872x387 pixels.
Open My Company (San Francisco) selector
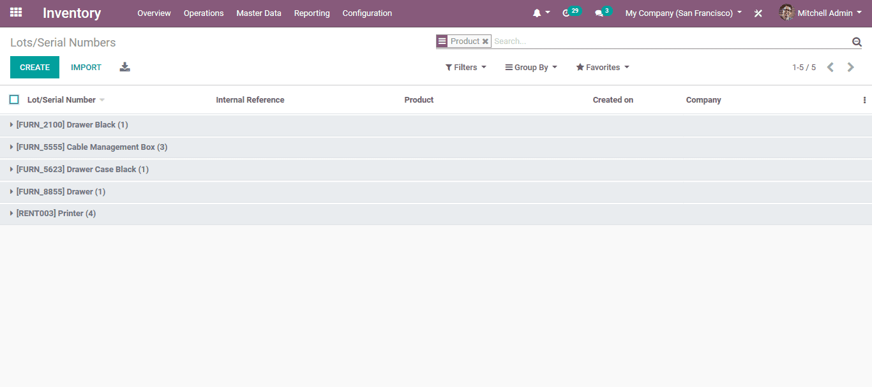pyautogui.click(x=684, y=13)
